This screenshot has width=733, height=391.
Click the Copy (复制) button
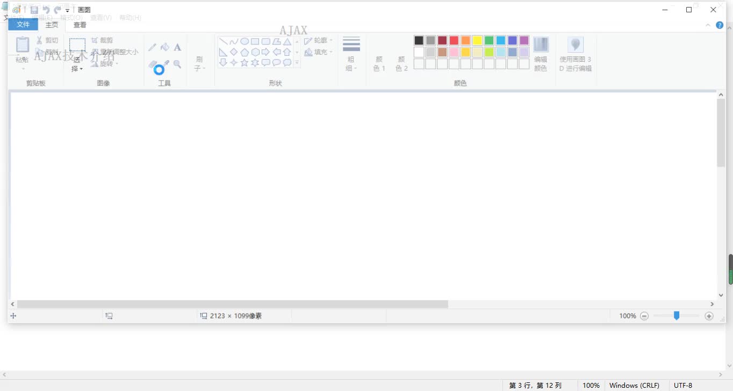pos(47,52)
